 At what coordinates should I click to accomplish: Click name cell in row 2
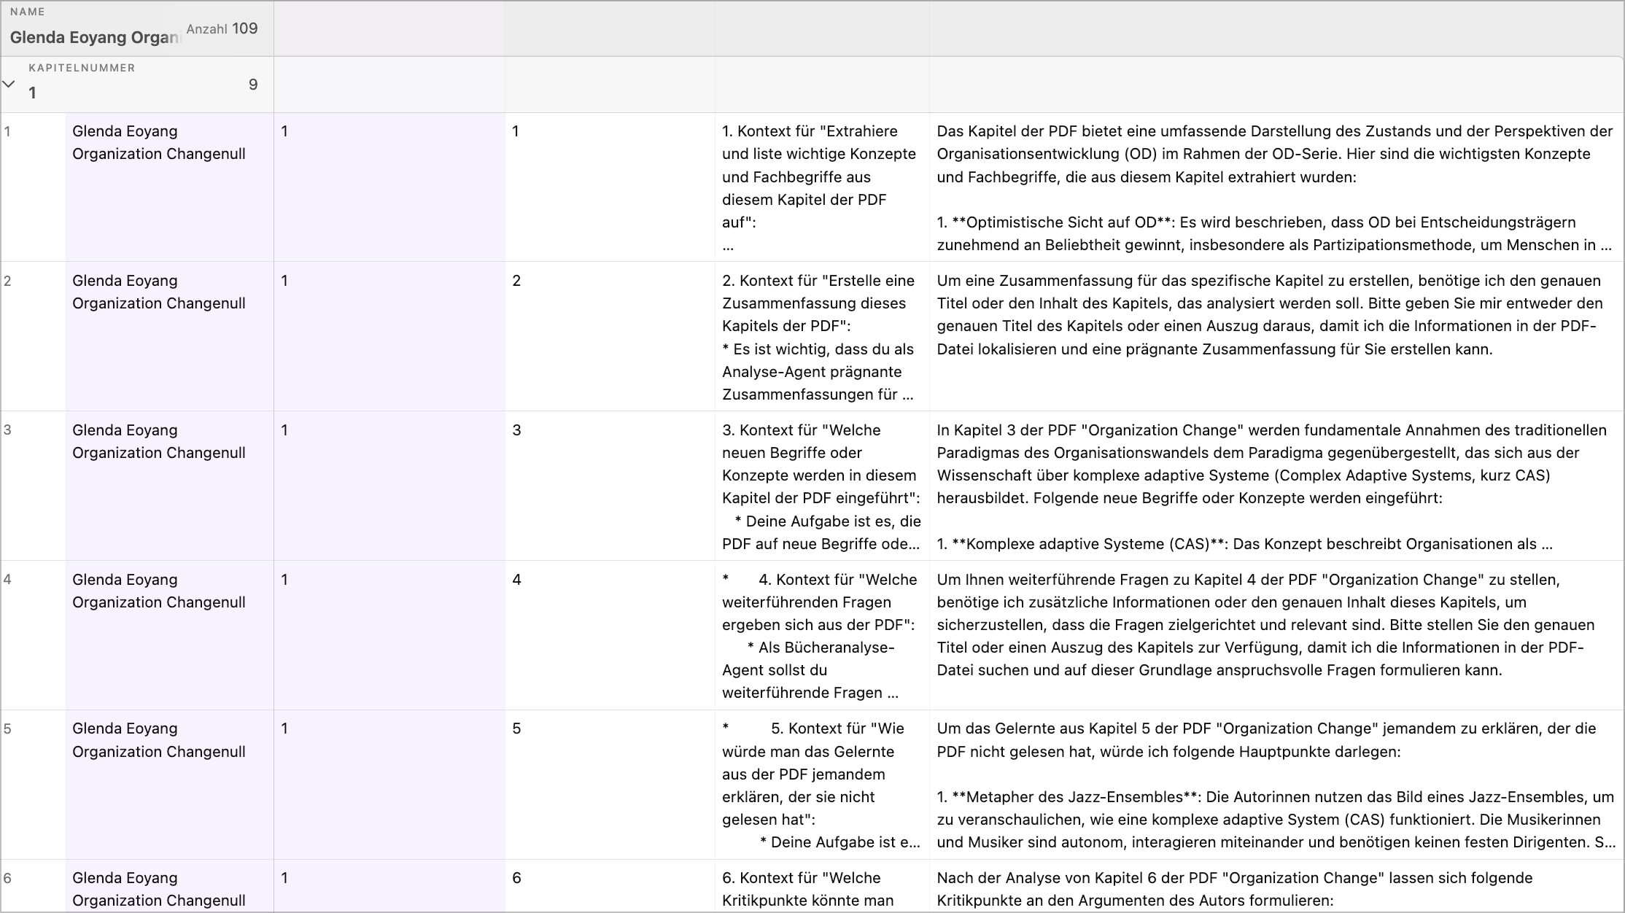(x=169, y=336)
